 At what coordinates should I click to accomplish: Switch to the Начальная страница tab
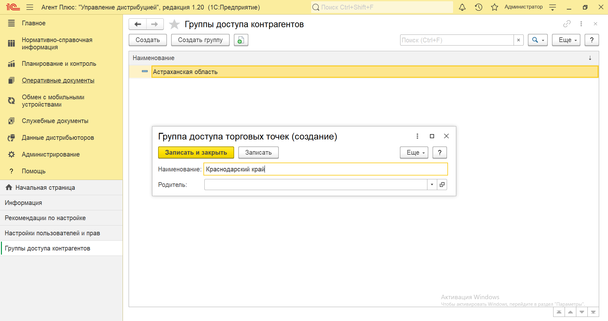click(x=45, y=188)
